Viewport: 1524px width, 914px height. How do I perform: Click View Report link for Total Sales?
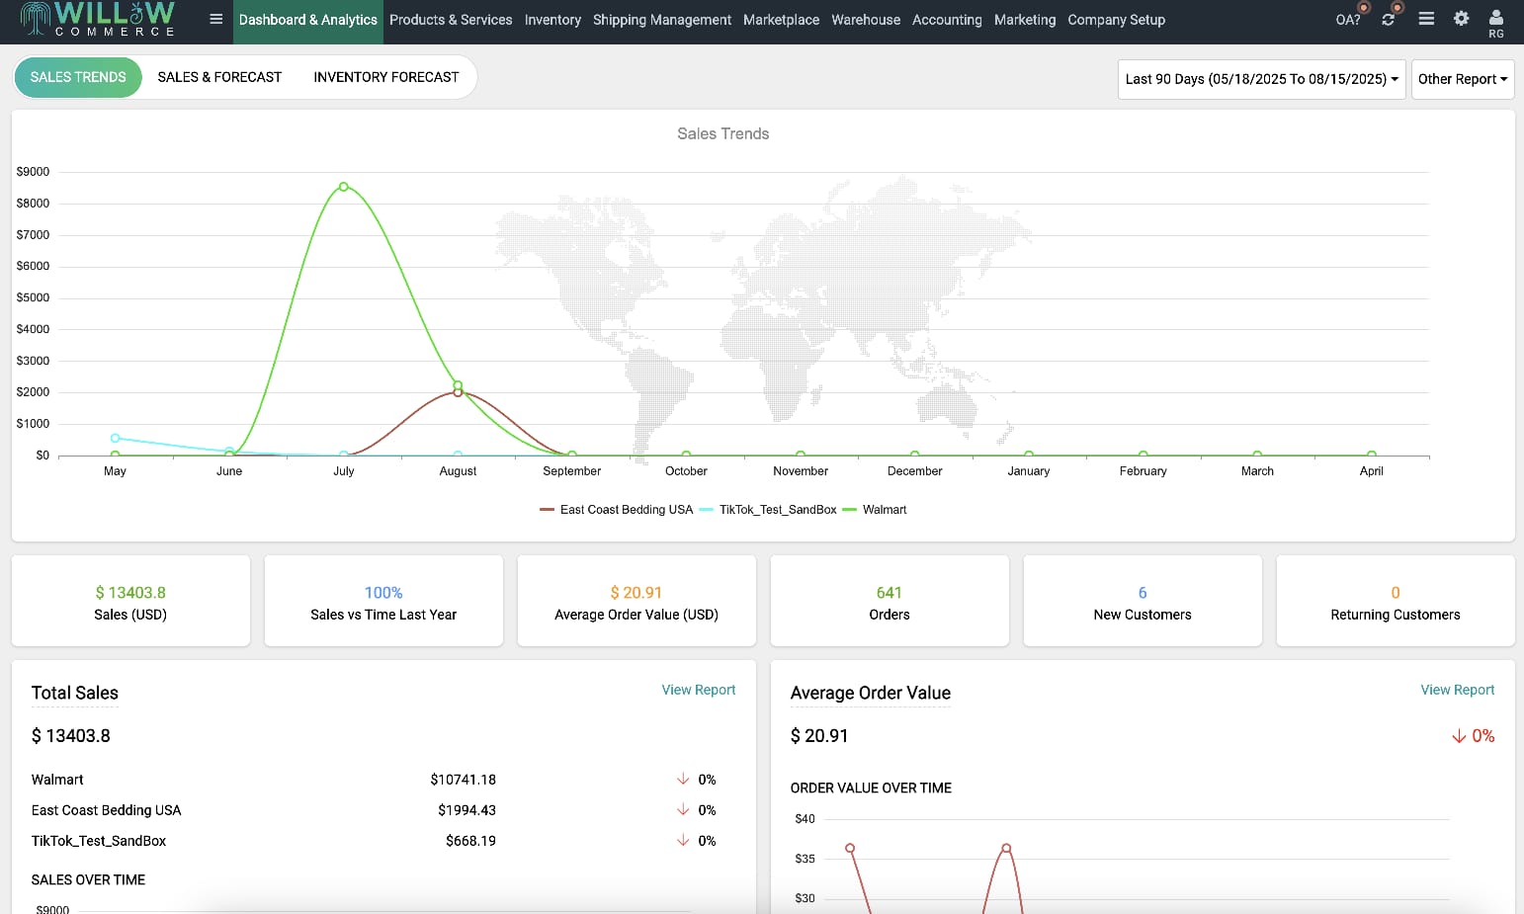click(x=698, y=690)
